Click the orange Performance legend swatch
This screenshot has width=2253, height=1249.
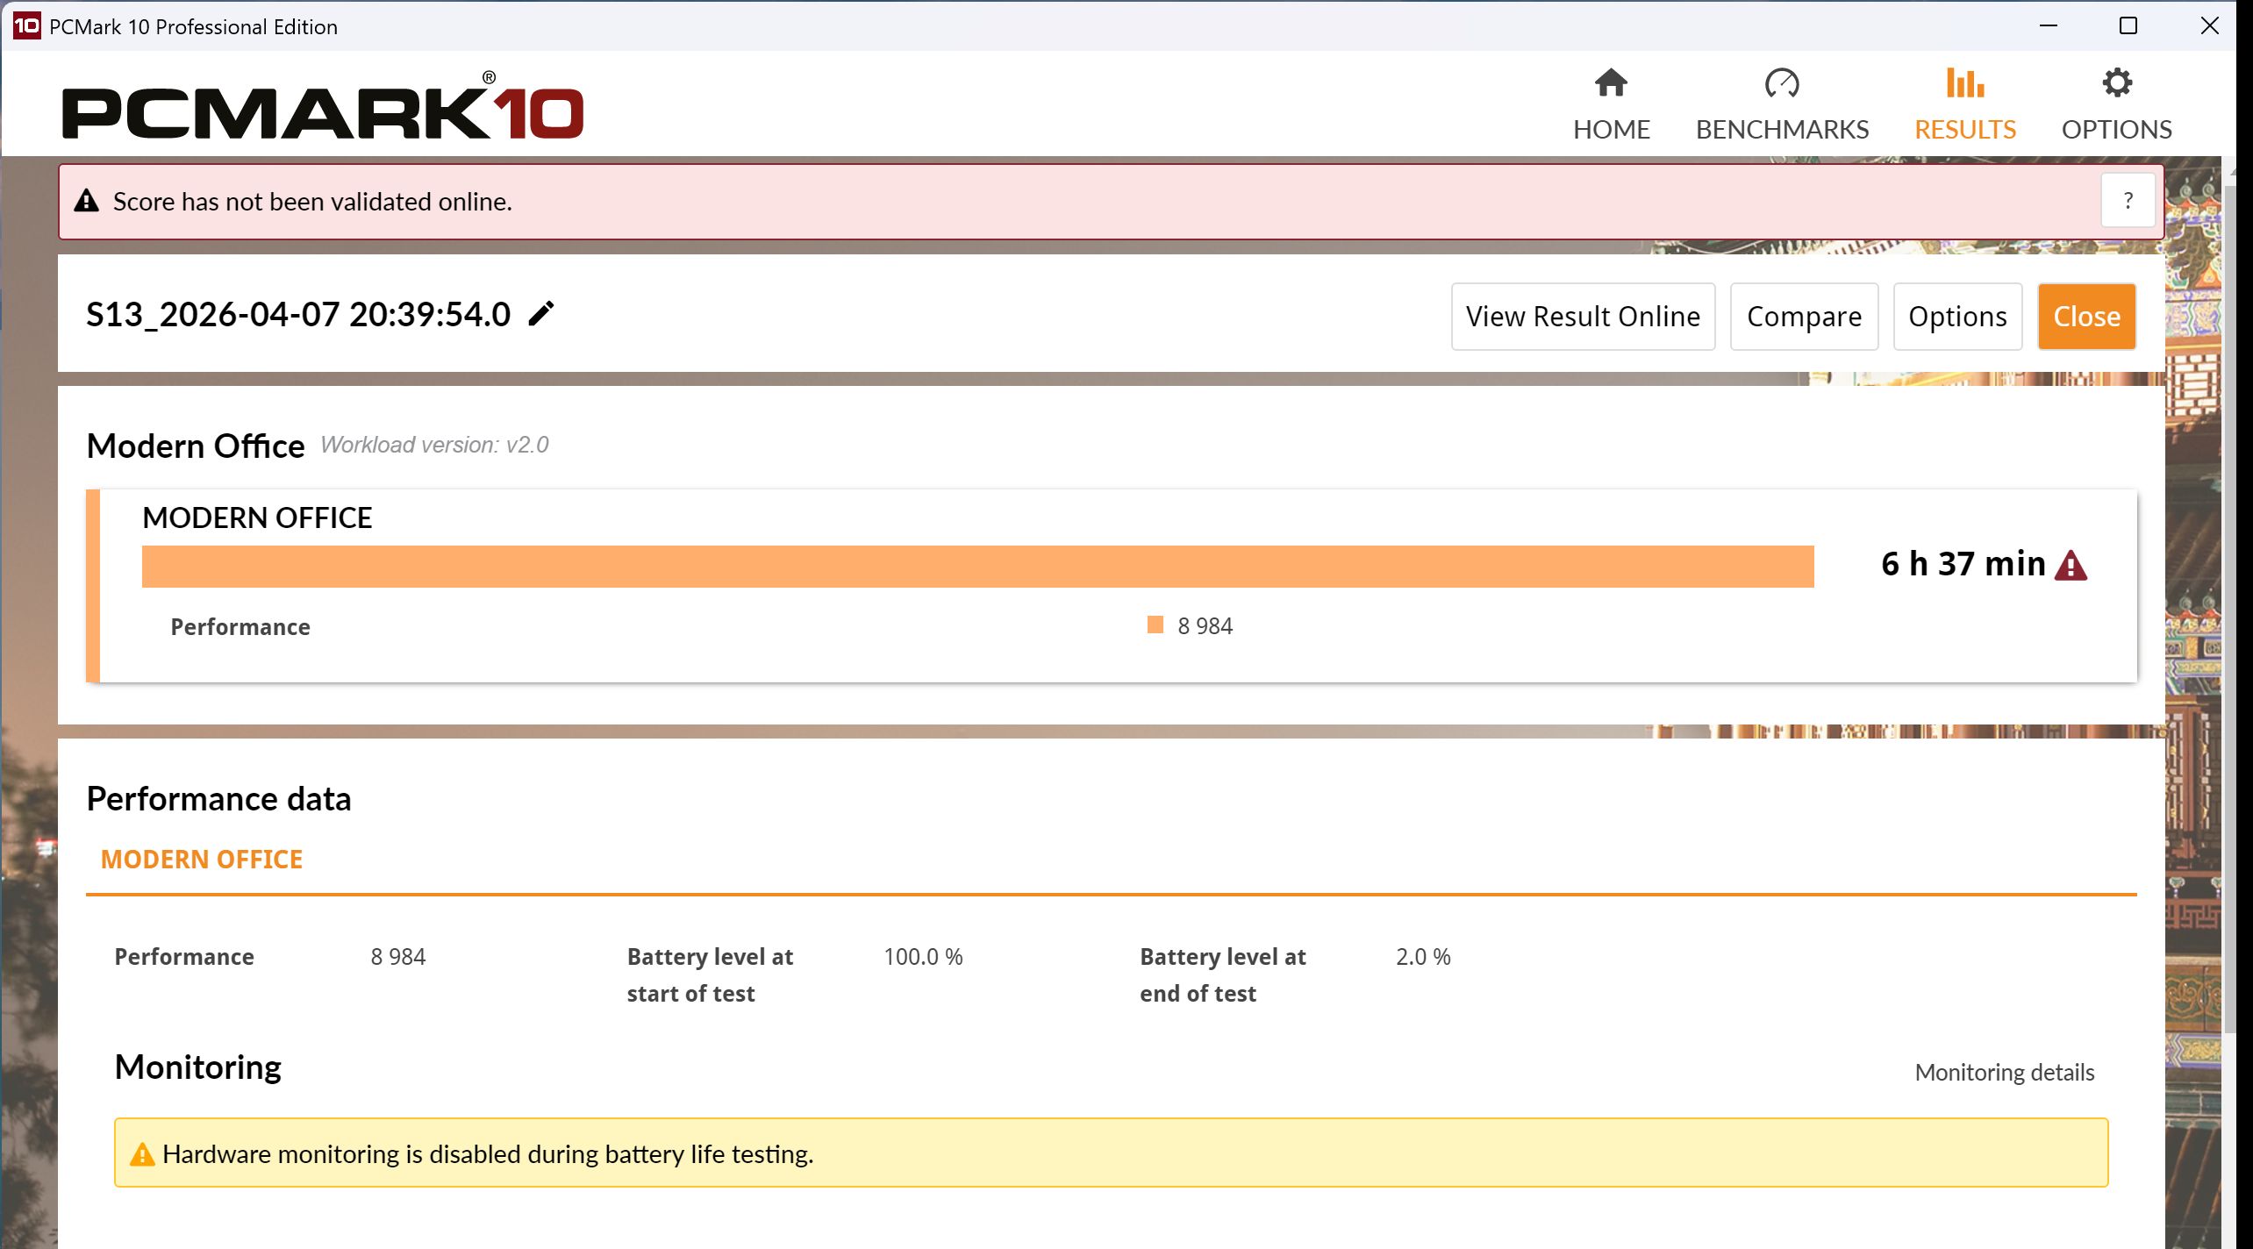1155,624
